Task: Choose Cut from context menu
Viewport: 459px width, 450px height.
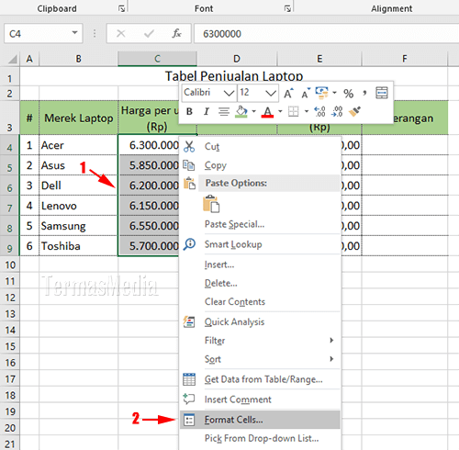Action: coord(260,146)
